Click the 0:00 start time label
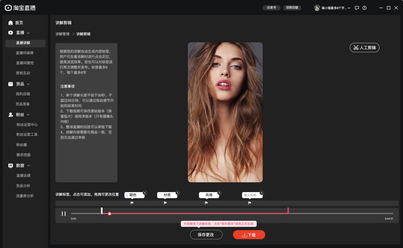Viewport: 403px width, 248px height. (x=73, y=219)
